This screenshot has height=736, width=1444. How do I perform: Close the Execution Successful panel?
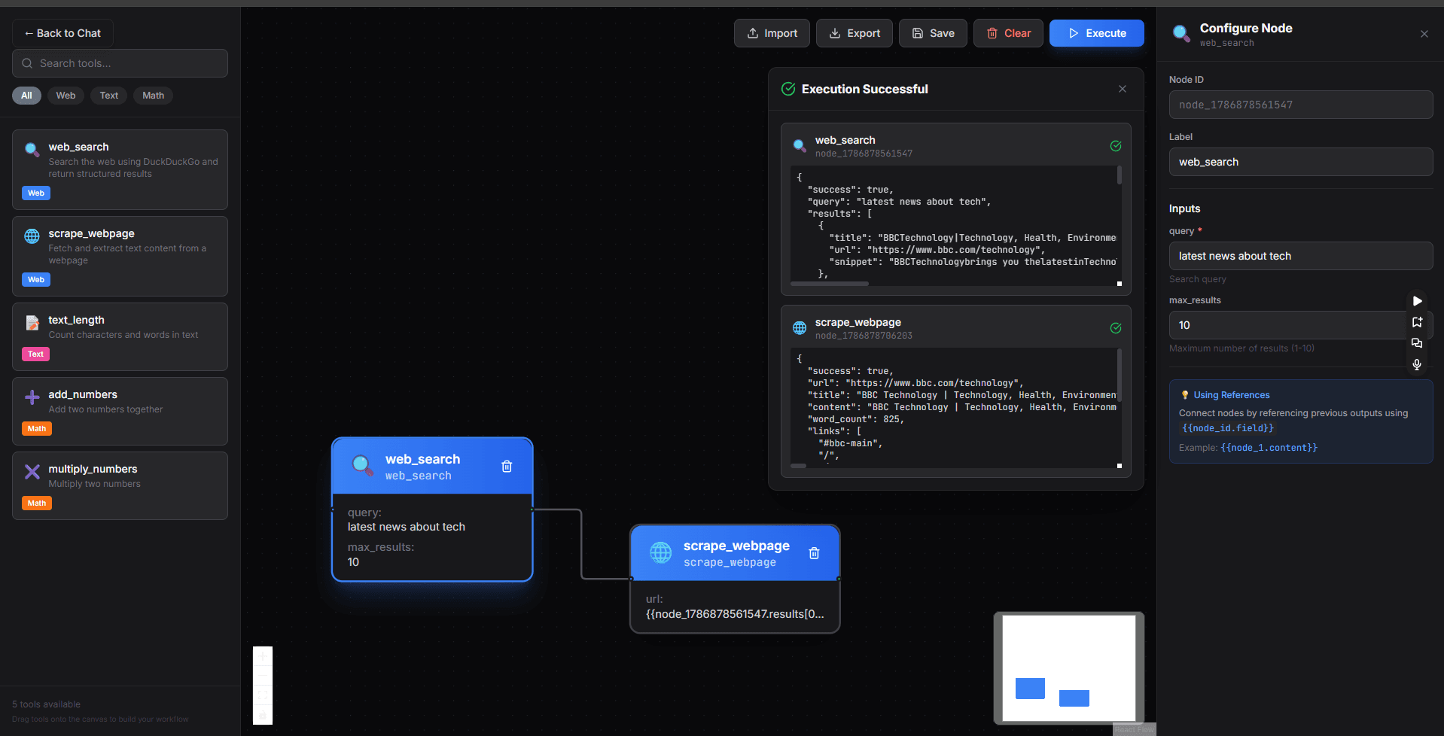click(1123, 89)
